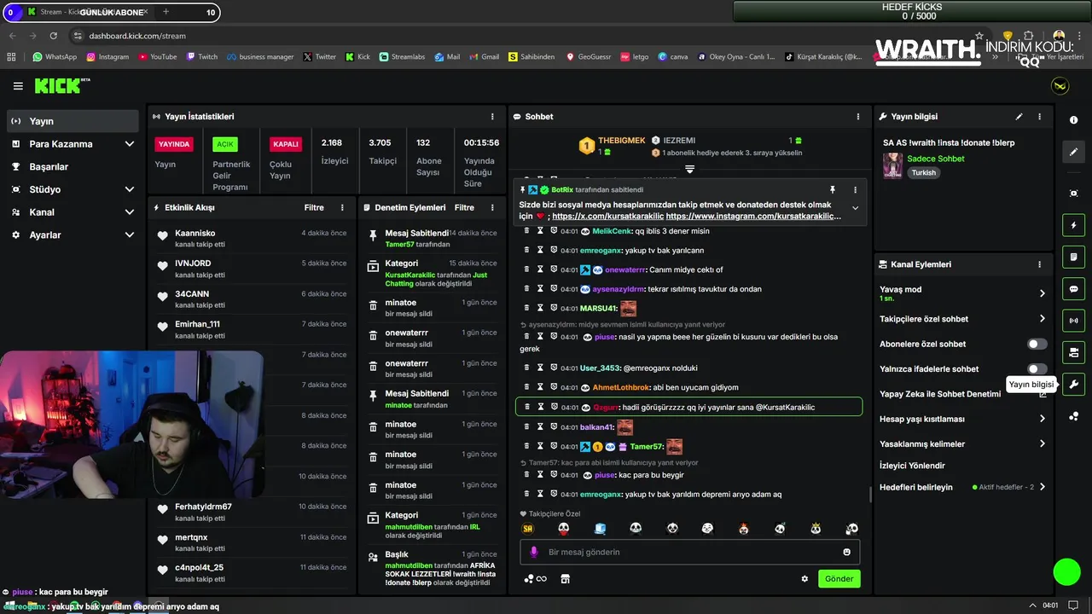The image size is (1092, 614).
Task: Expand the Kanal sidebar section
Action: 130,212
